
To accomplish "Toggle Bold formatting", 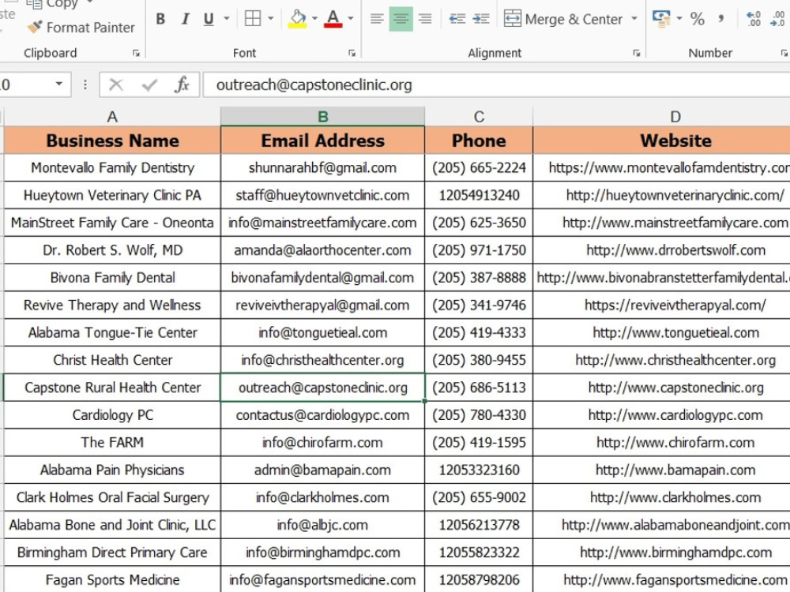I will pos(160,19).
